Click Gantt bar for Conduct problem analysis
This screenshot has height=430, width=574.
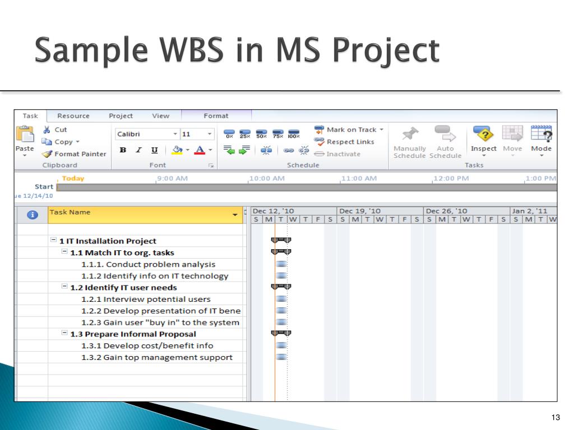click(281, 264)
